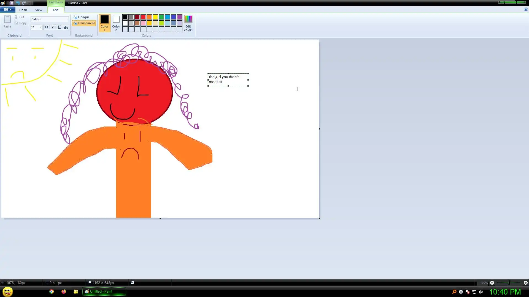Open the font size 11 dropdown
Screen dimensions: 529x297
[40, 27]
